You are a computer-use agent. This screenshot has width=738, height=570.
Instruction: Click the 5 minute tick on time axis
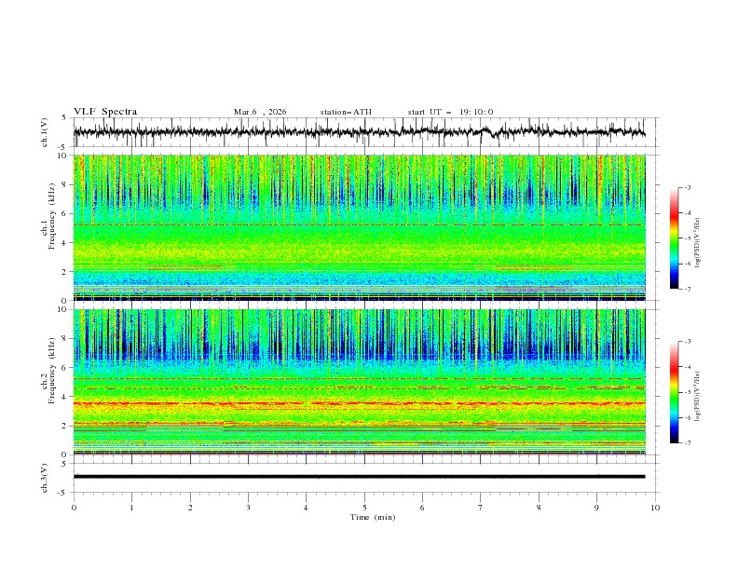pos(364,508)
